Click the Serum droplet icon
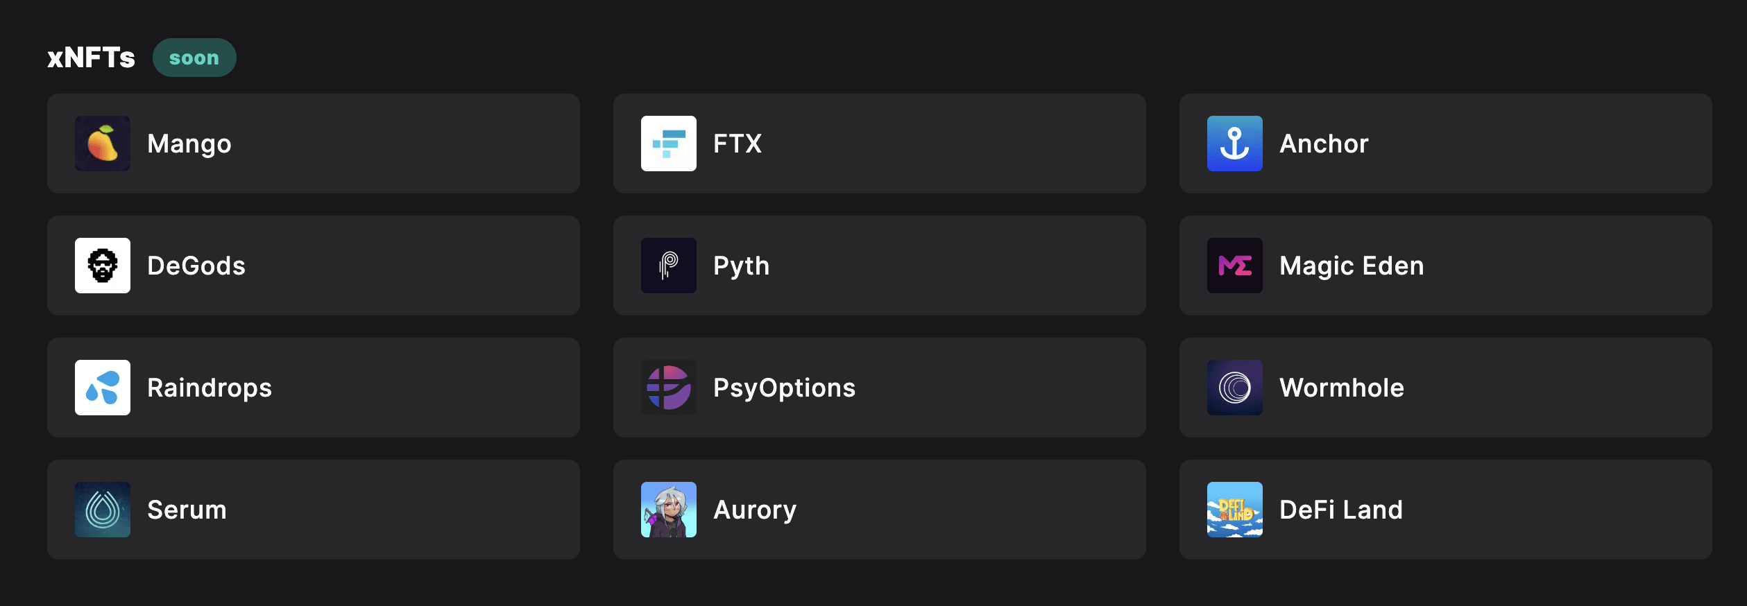This screenshot has width=1747, height=606. click(x=103, y=510)
